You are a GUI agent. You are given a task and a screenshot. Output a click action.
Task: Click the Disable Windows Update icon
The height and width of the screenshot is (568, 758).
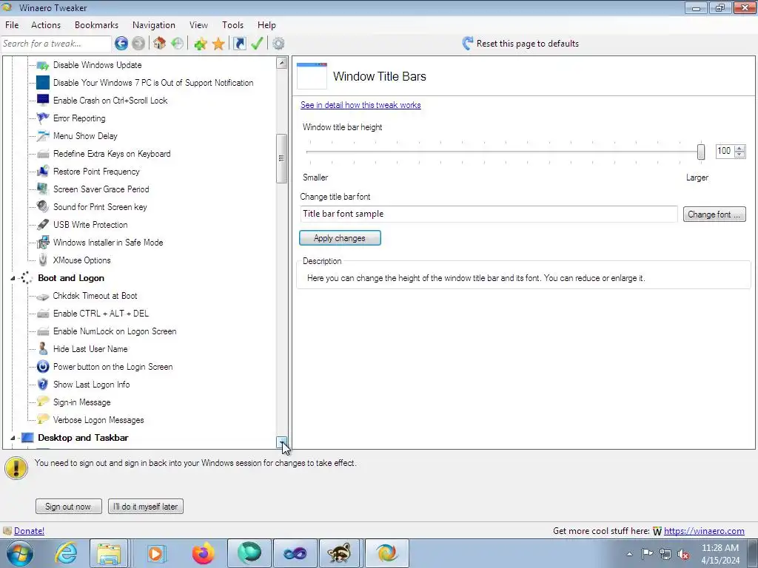click(x=43, y=65)
